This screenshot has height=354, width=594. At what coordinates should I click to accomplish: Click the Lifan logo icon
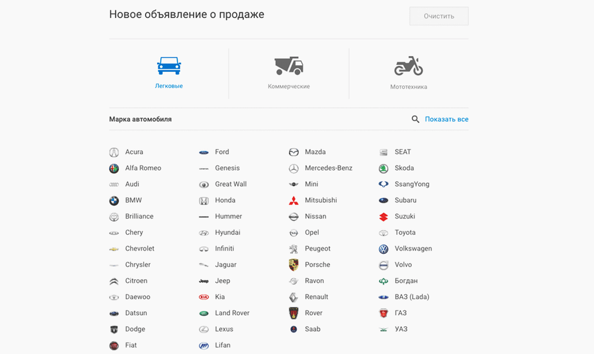204,345
